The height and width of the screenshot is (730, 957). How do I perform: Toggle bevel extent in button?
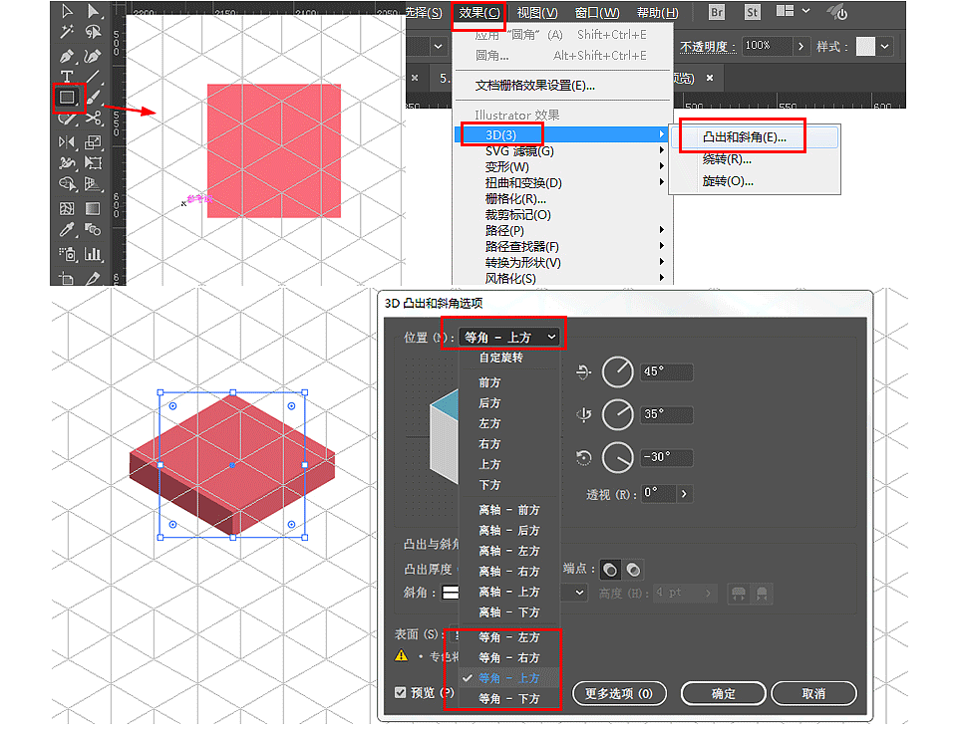click(762, 593)
